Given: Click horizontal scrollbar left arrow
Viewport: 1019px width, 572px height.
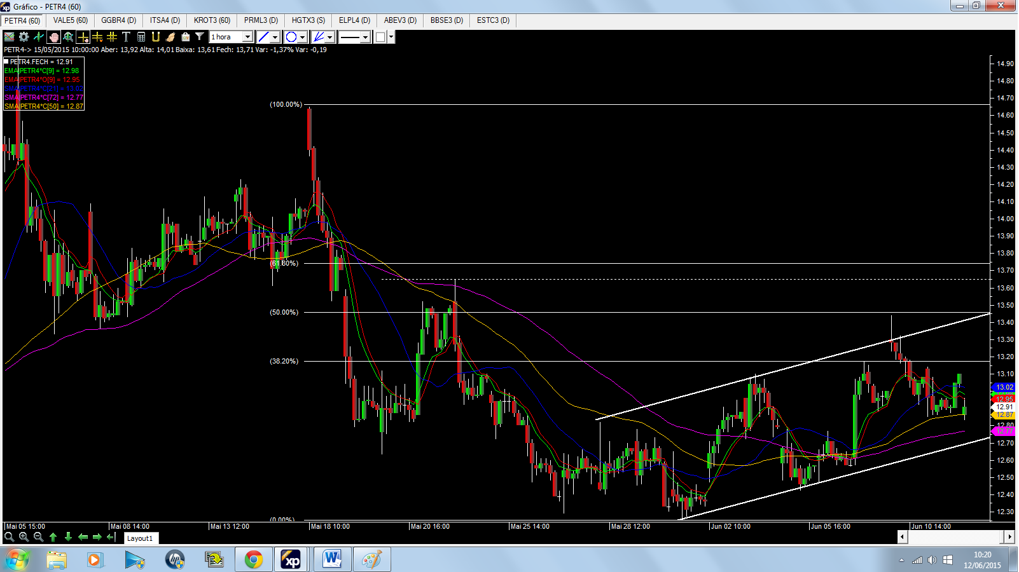Looking at the screenshot, I should (x=902, y=537).
